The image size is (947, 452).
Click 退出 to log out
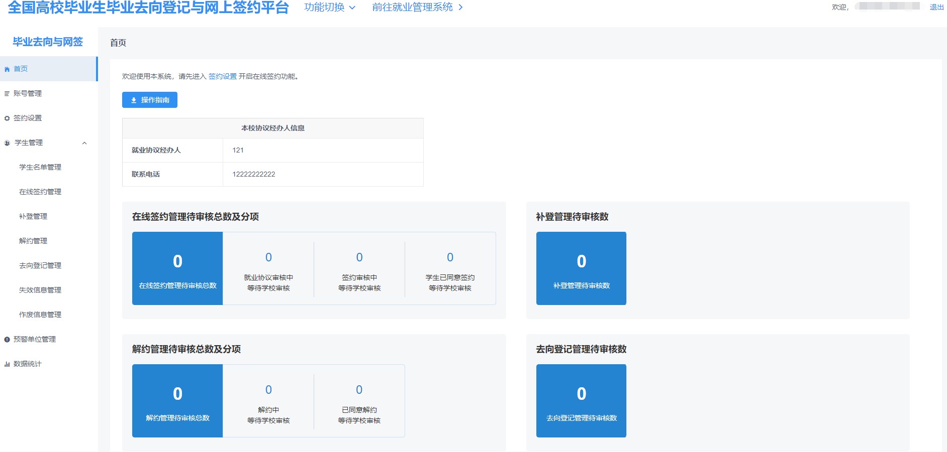coord(936,7)
